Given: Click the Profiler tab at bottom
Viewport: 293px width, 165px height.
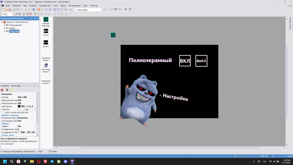Looking at the screenshot, I should tap(52, 152).
